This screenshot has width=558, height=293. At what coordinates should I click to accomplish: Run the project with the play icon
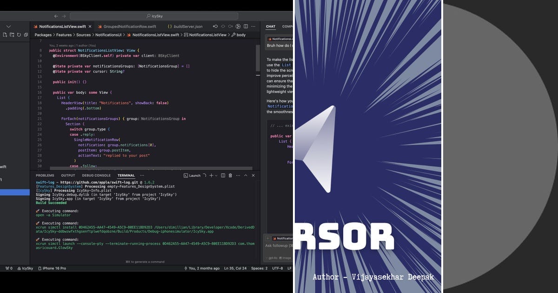pos(238,27)
